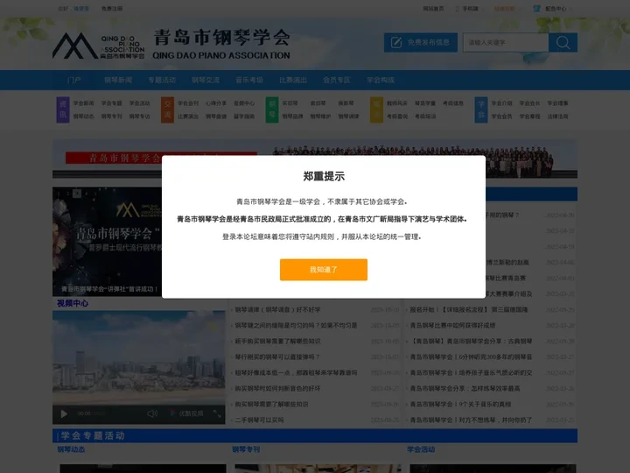Click the Qing Dao Piano Association logo
Screen dimensions: 630x473
click(171, 44)
